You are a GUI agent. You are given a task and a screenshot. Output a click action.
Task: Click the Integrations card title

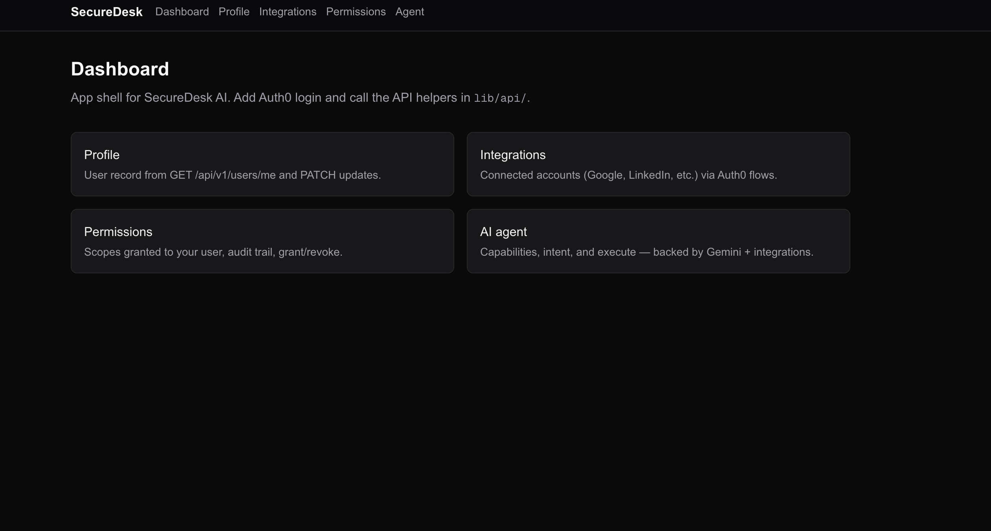coord(512,155)
